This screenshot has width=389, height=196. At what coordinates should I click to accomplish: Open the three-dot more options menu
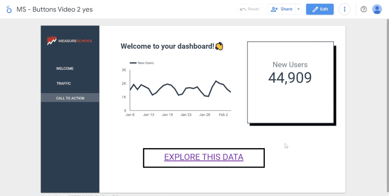pyautogui.click(x=345, y=9)
